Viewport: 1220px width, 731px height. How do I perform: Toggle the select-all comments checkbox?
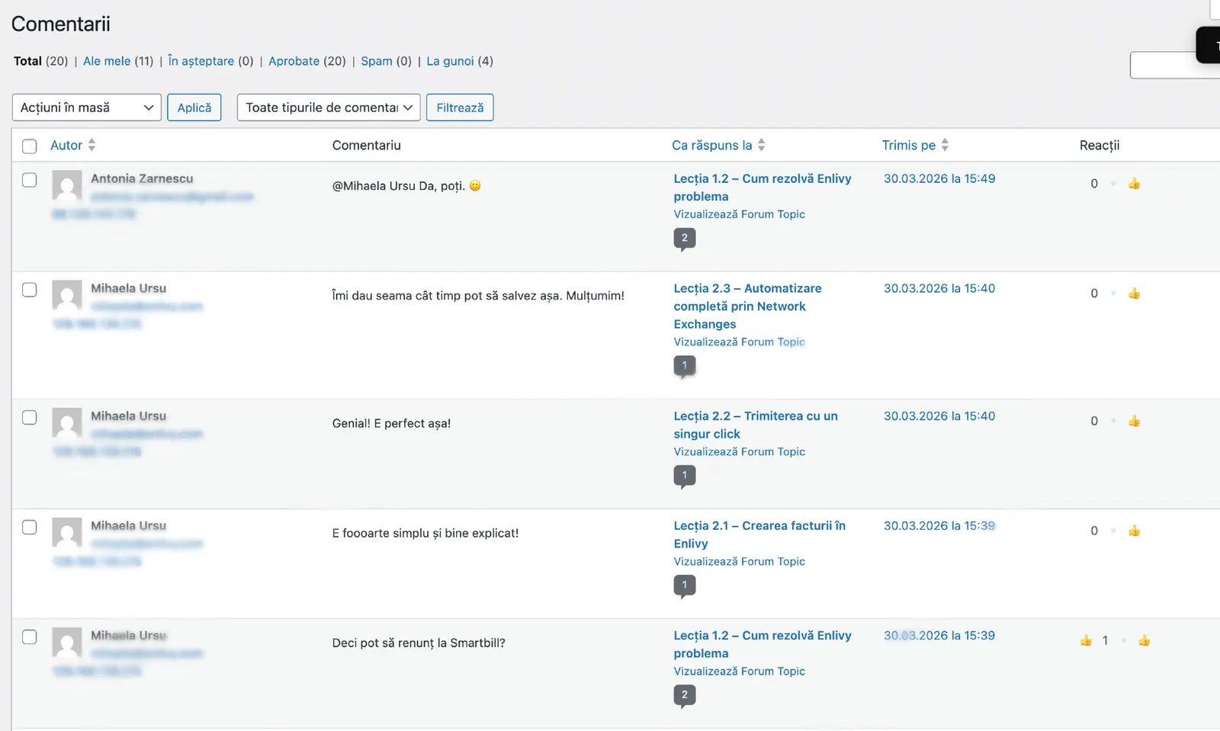click(30, 146)
